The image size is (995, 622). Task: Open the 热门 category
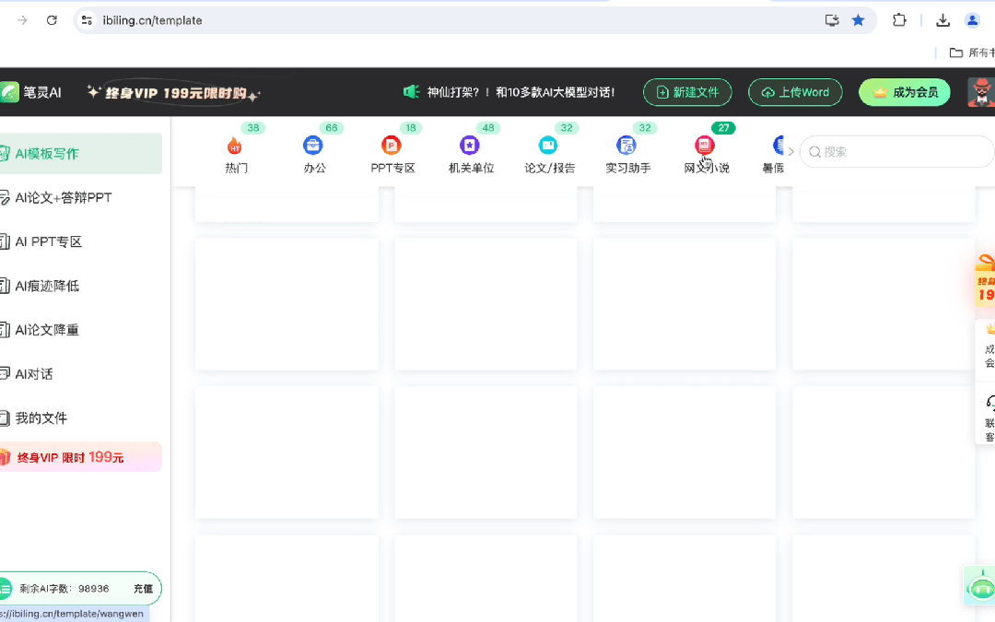point(236,156)
